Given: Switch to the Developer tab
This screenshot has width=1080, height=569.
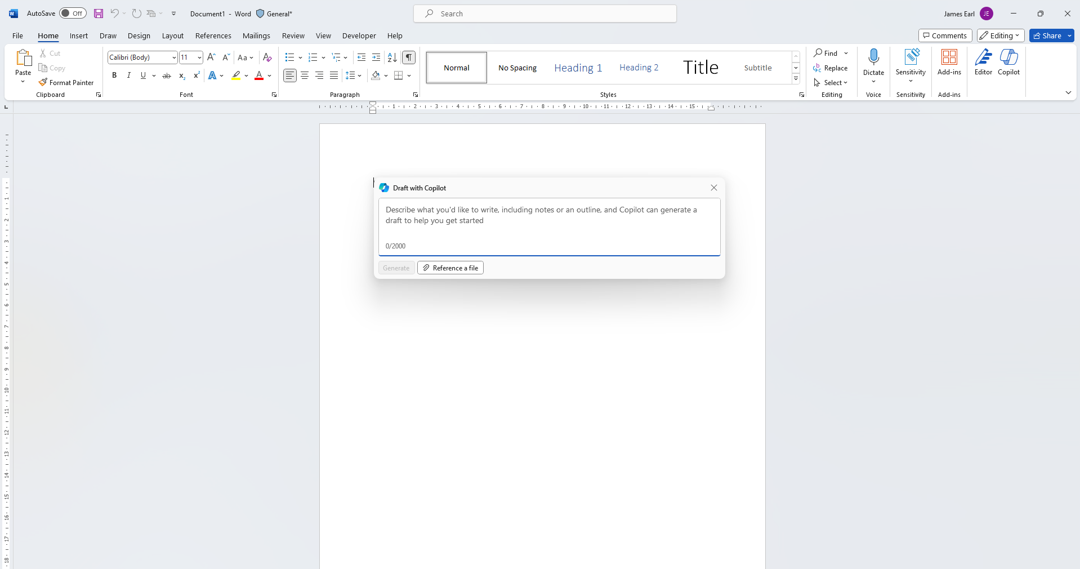Looking at the screenshot, I should tap(359, 35).
